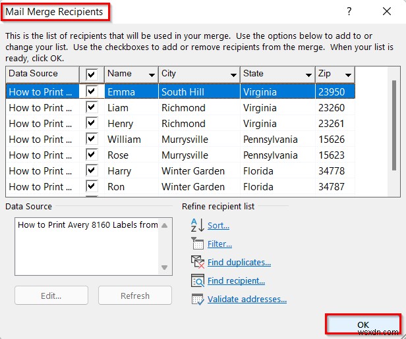Click the Sort A-Z icon
This screenshot has height=339, width=406.
(x=198, y=225)
